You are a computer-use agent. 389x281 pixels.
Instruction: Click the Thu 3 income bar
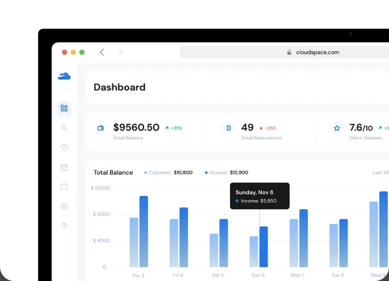144,231
